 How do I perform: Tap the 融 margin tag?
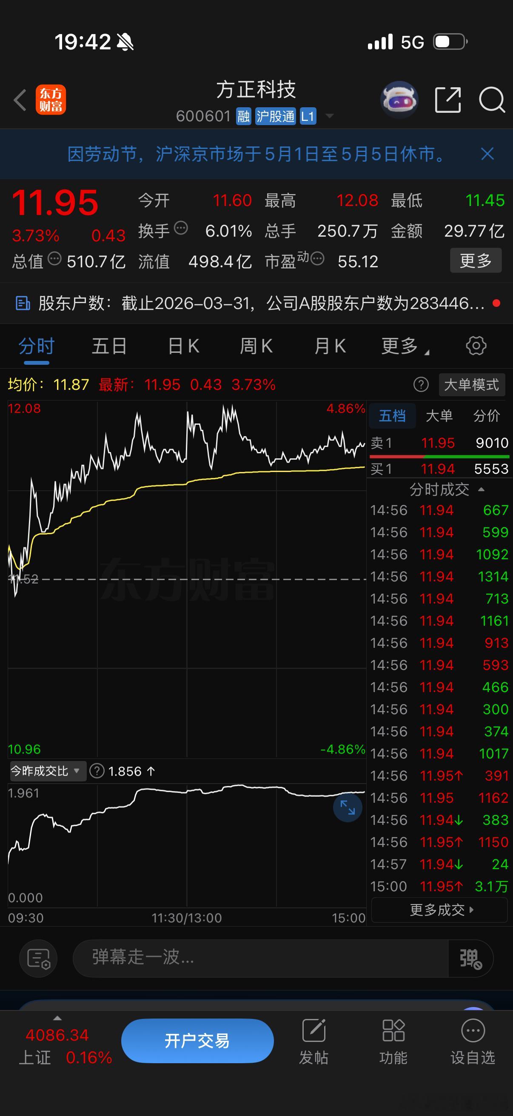coord(243,116)
